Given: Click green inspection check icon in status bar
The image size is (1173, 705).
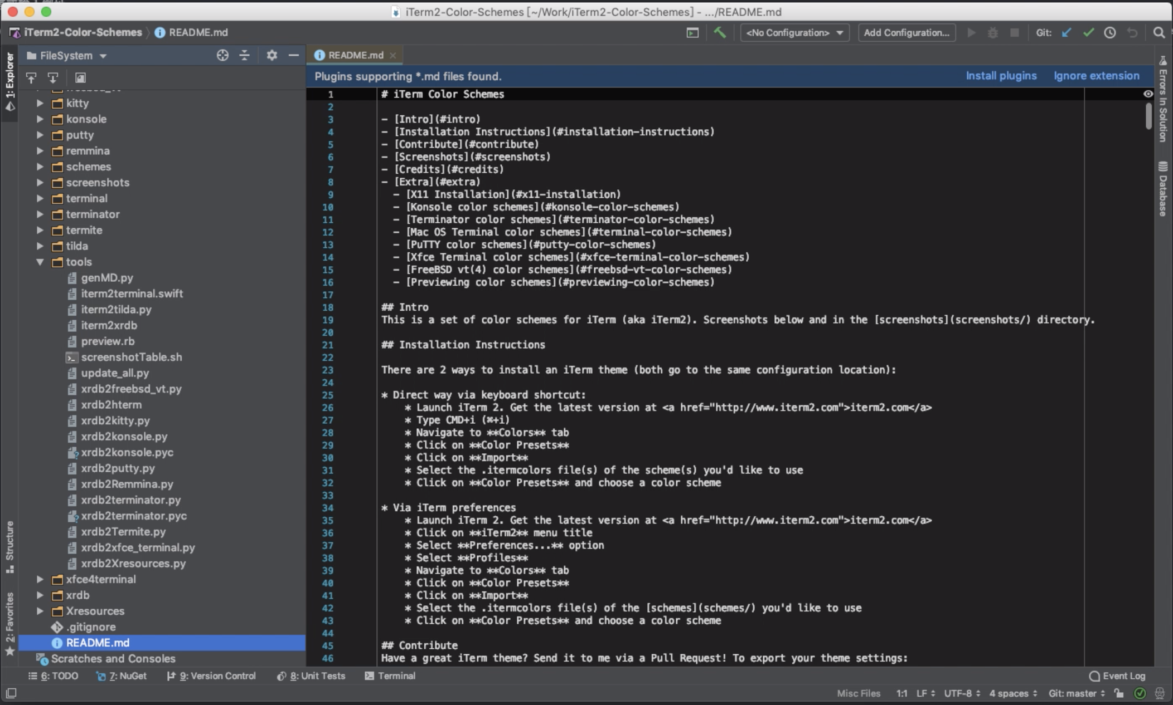Looking at the screenshot, I should tap(1140, 693).
